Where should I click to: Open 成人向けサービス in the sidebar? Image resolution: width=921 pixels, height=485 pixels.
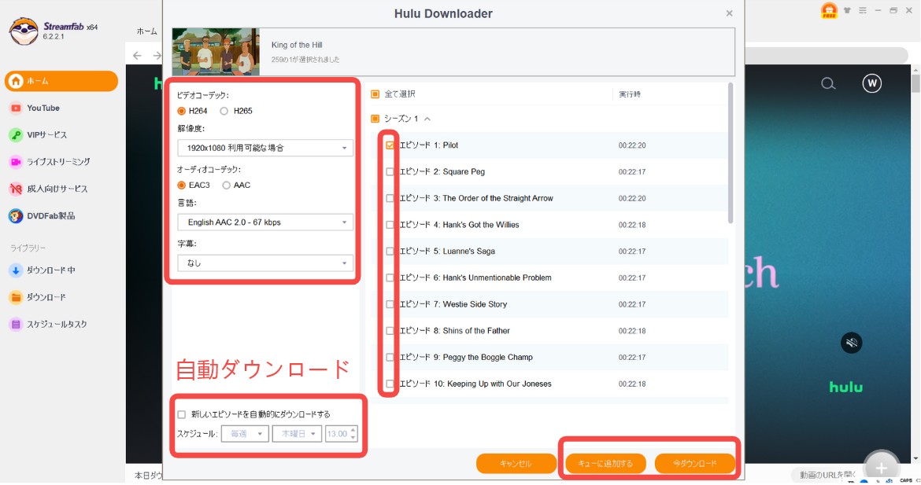click(57, 189)
